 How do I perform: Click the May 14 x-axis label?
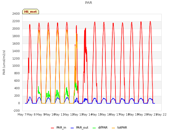(x=87, y=114)
